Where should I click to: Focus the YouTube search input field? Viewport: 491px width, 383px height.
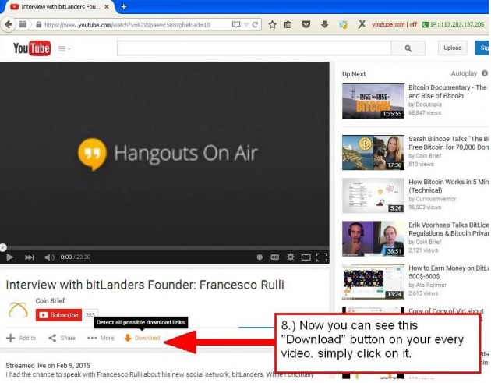pyautogui.click(x=254, y=48)
